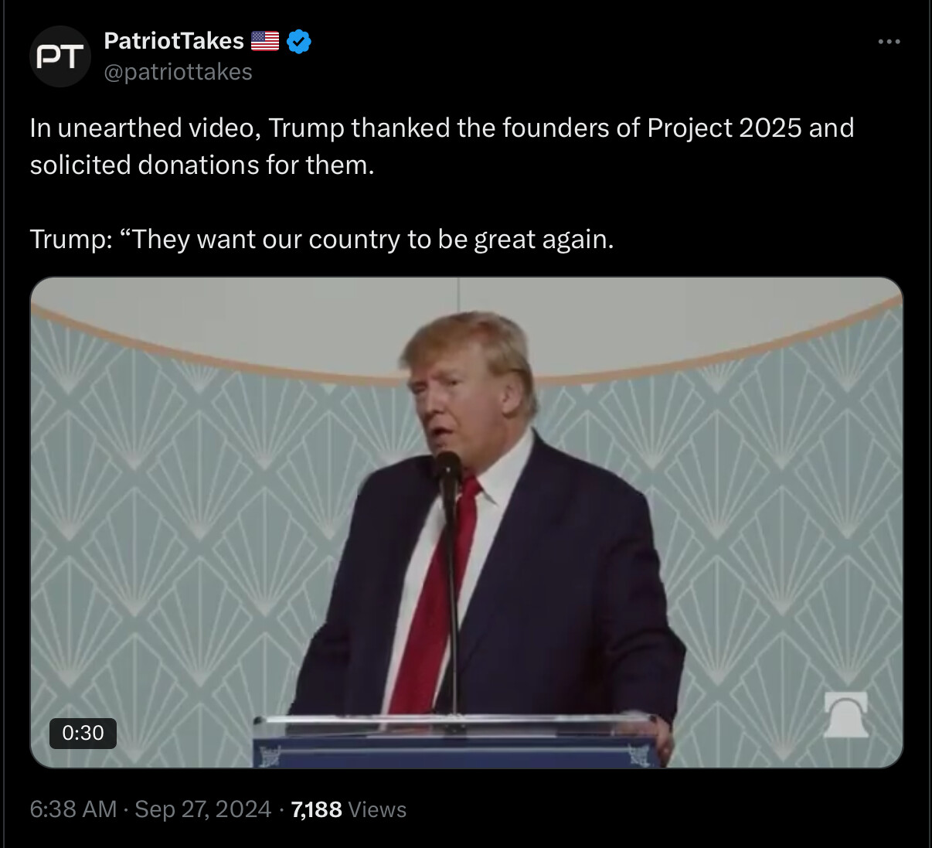
Task: Open the 7,188 view count
Action: point(317,809)
